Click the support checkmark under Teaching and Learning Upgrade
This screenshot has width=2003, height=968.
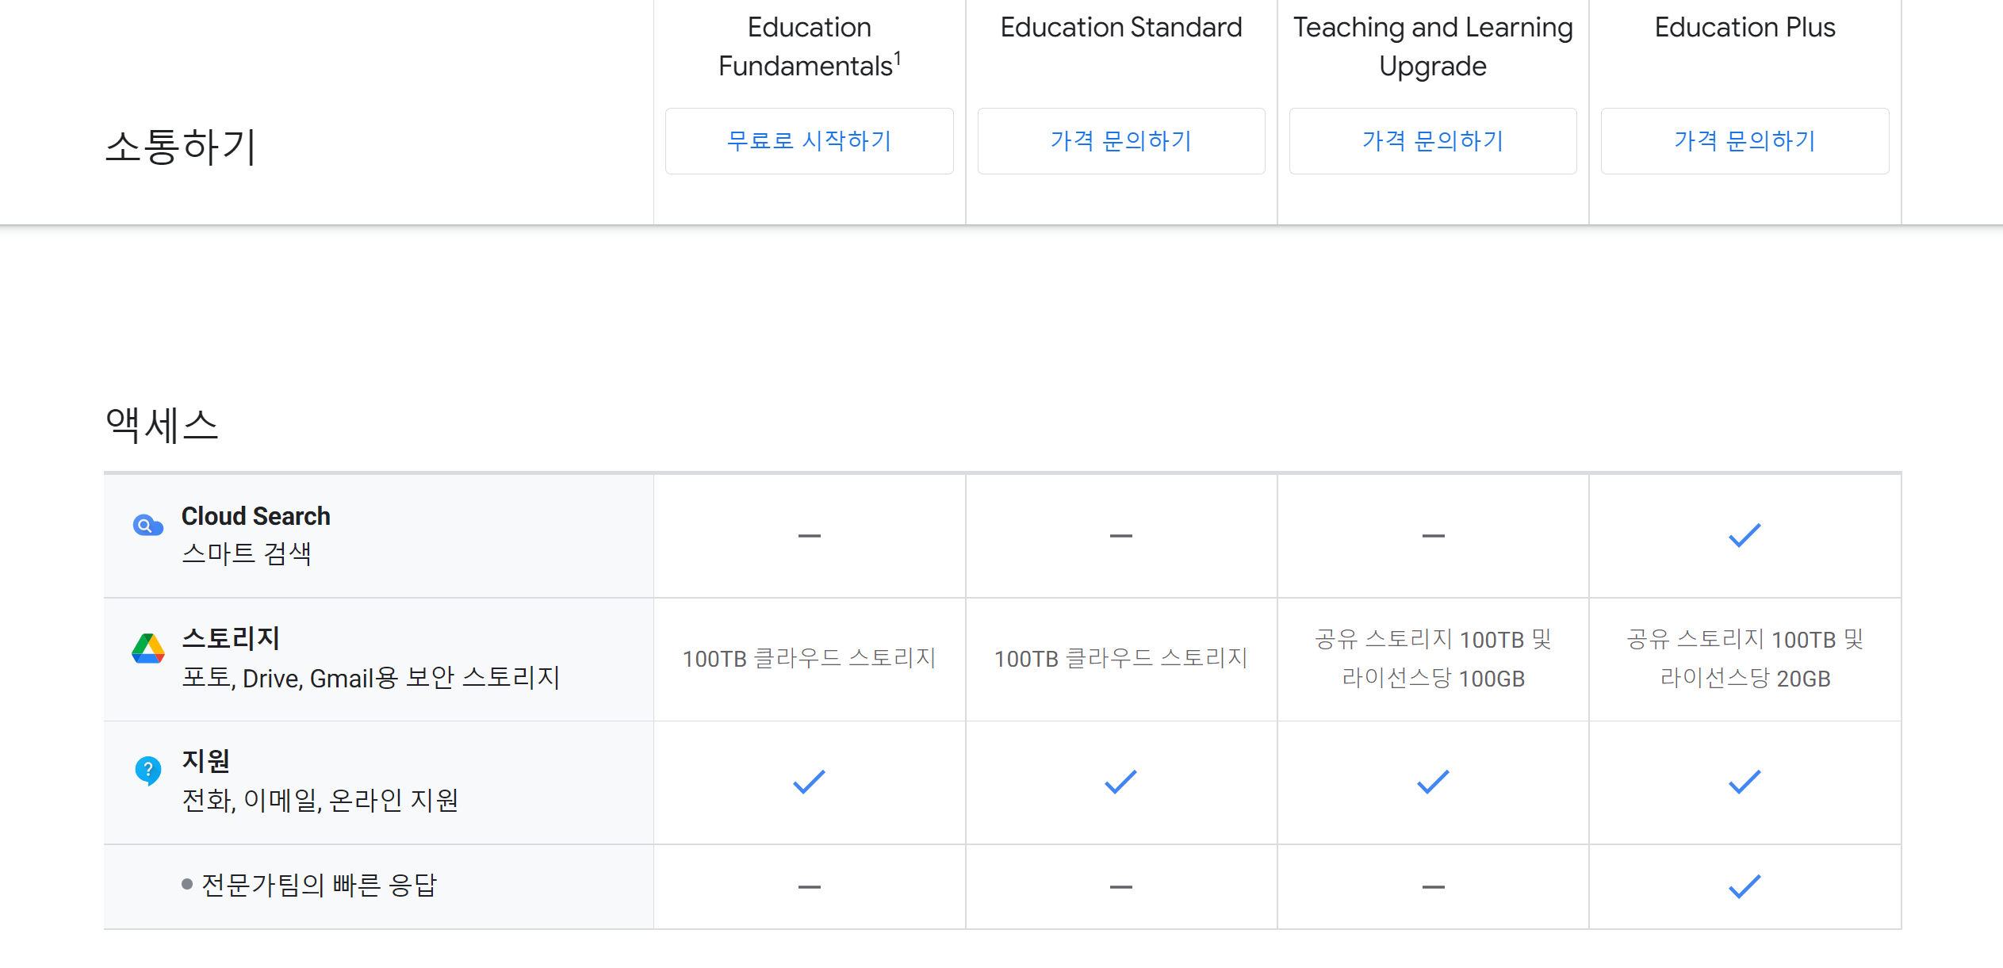point(1433,782)
